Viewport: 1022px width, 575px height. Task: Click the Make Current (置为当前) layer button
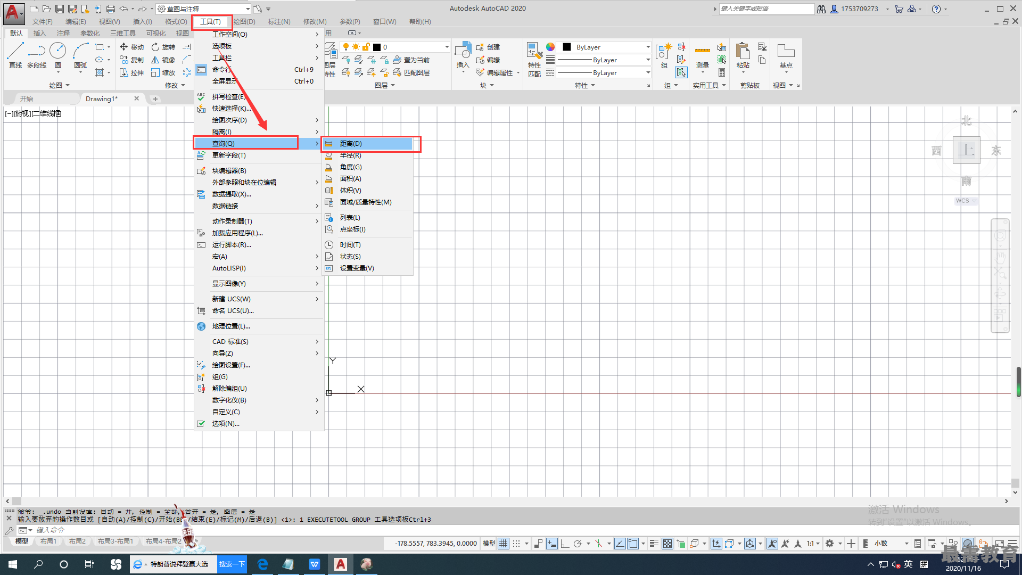click(411, 60)
